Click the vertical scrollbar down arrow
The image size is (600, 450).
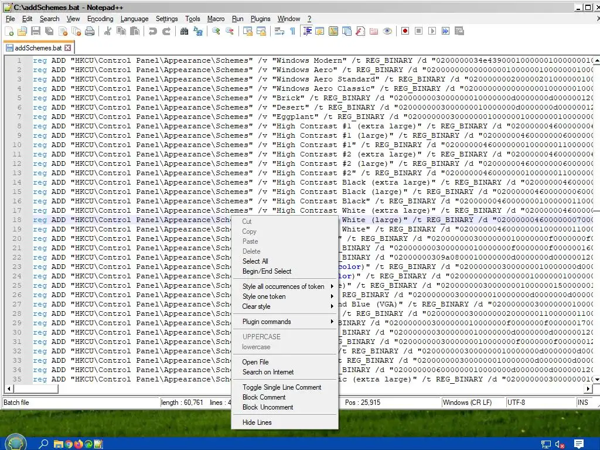pyautogui.click(x=596, y=379)
